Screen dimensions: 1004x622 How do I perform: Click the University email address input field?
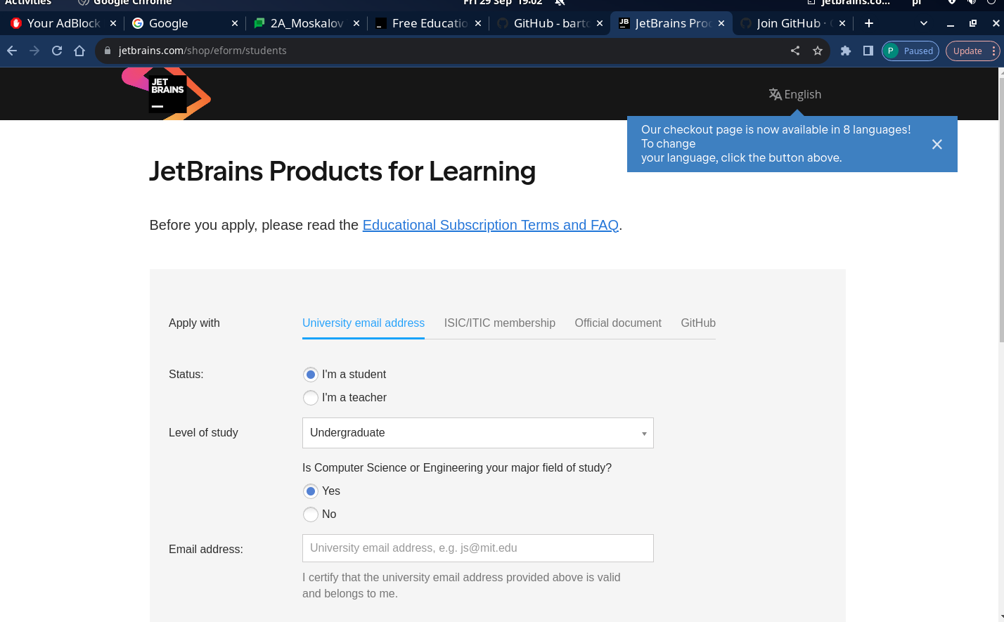pos(478,548)
